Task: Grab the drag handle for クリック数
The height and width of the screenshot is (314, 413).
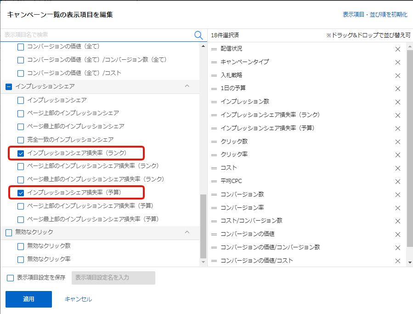Action: click(x=214, y=142)
